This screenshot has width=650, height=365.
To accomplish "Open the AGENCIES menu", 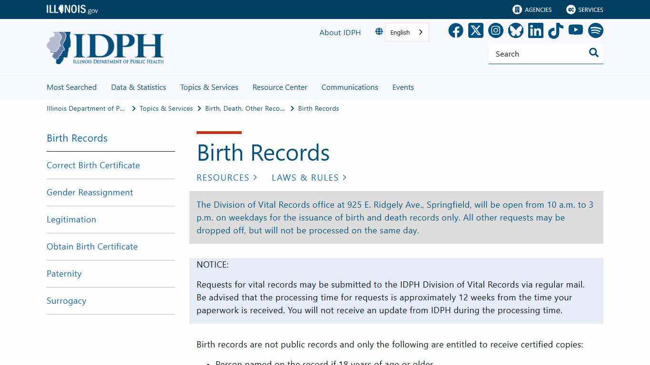I will [x=532, y=10].
